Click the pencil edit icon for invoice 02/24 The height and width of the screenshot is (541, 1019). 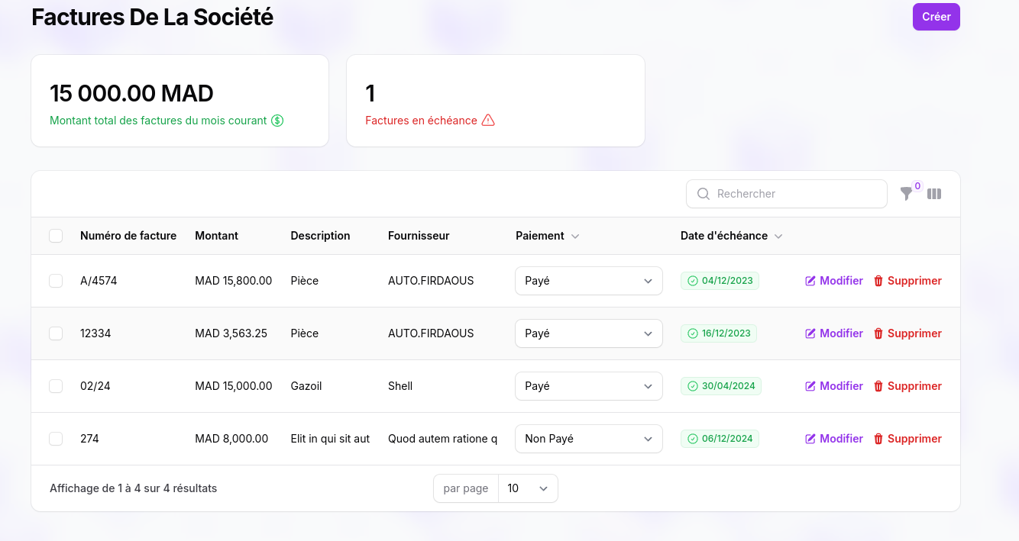point(810,386)
